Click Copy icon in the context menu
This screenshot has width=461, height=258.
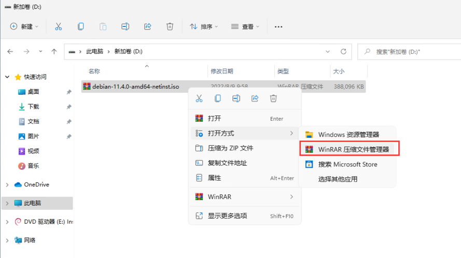click(x=218, y=98)
